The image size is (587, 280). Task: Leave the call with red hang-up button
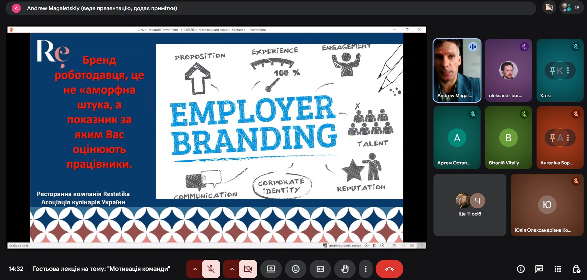click(389, 269)
